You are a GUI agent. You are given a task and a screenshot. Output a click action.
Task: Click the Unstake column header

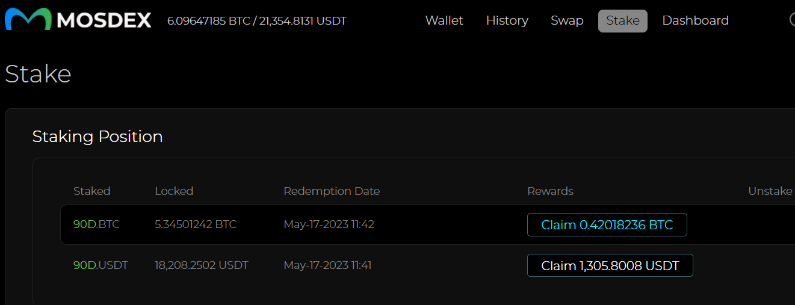[770, 191]
